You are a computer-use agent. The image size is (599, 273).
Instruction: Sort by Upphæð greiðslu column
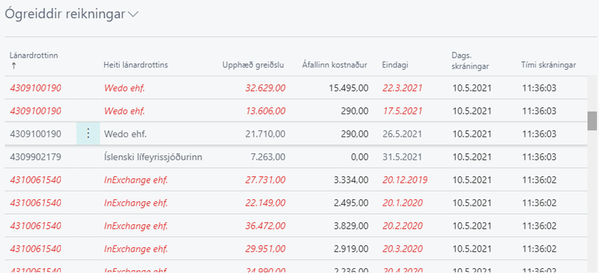click(254, 65)
